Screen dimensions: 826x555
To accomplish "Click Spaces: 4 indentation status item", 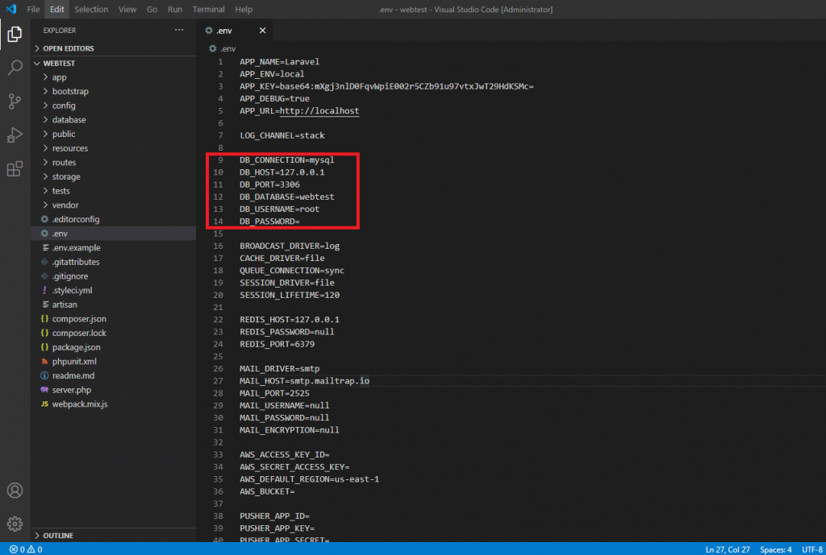I will (x=775, y=549).
